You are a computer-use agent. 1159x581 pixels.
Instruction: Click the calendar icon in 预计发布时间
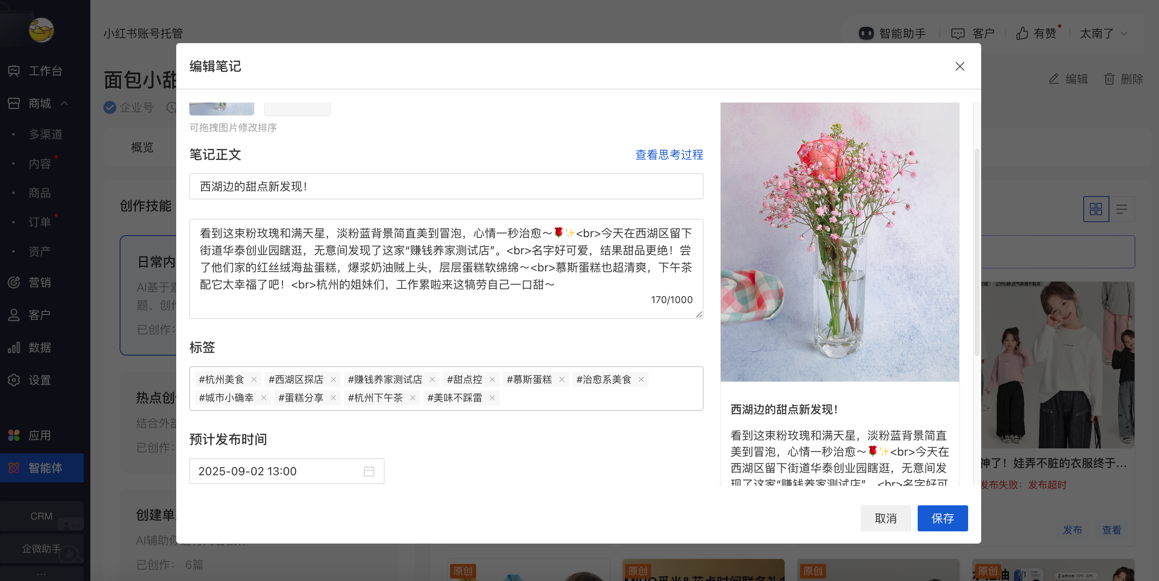pos(369,471)
